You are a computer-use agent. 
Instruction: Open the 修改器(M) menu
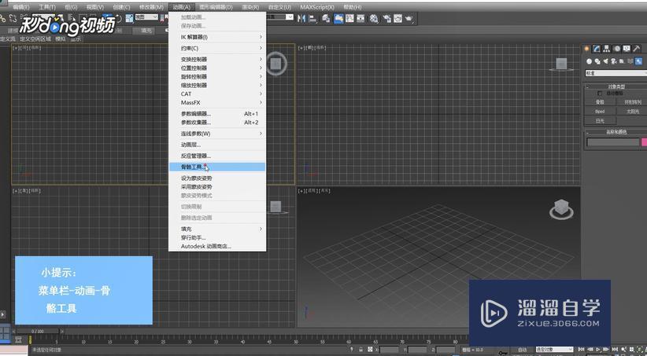[x=151, y=7]
